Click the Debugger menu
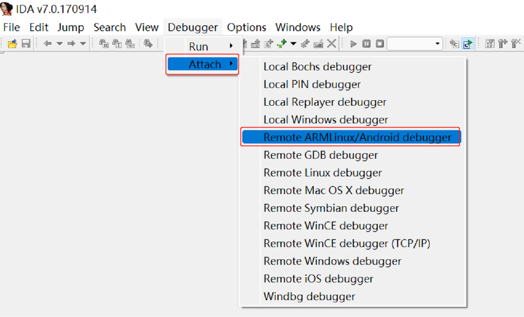Image resolution: width=524 pixels, height=317 pixels. pos(193,27)
